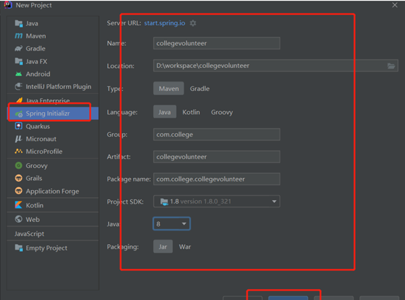Select the Grails icon
The height and width of the screenshot is (300, 405).
[x=19, y=178]
